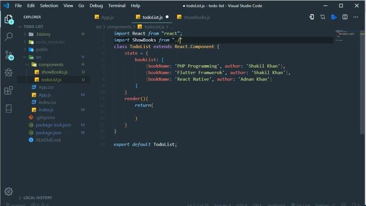The height and width of the screenshot is (206, 366).
Task: Click the render(){ line in code
Action: pos(136,98)
